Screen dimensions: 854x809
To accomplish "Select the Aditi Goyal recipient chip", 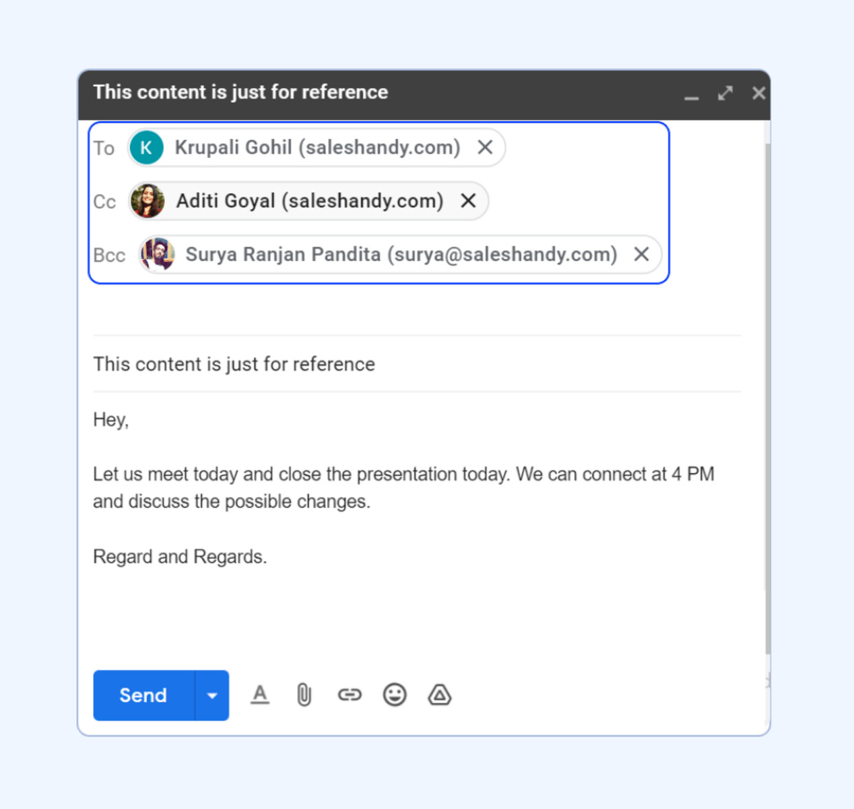I will [309, 201].
